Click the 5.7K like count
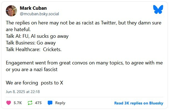Viewport: 169px width, 110px height. click(x=18, y=103)
